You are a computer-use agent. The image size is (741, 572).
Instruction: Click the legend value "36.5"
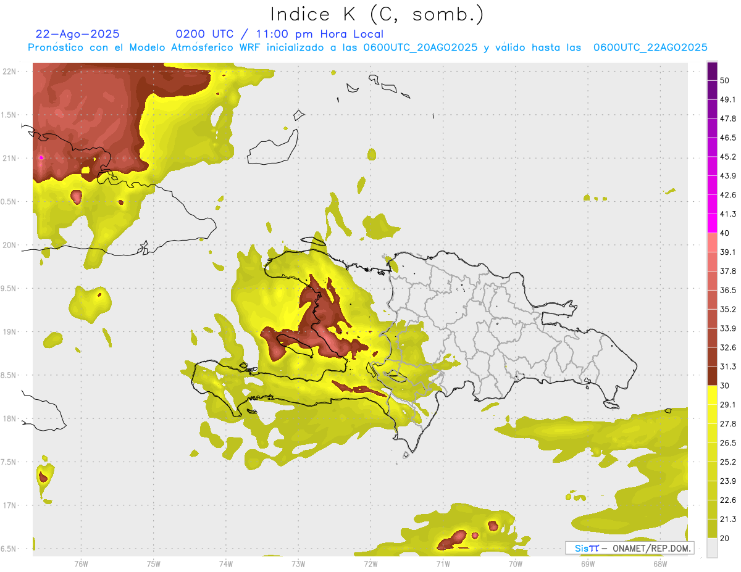pyautogui.click(x=728, y=290)
